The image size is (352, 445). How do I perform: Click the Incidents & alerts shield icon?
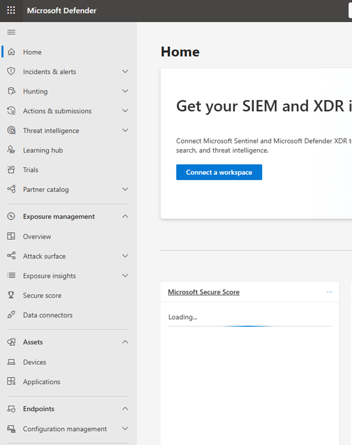tap(11, 71)
